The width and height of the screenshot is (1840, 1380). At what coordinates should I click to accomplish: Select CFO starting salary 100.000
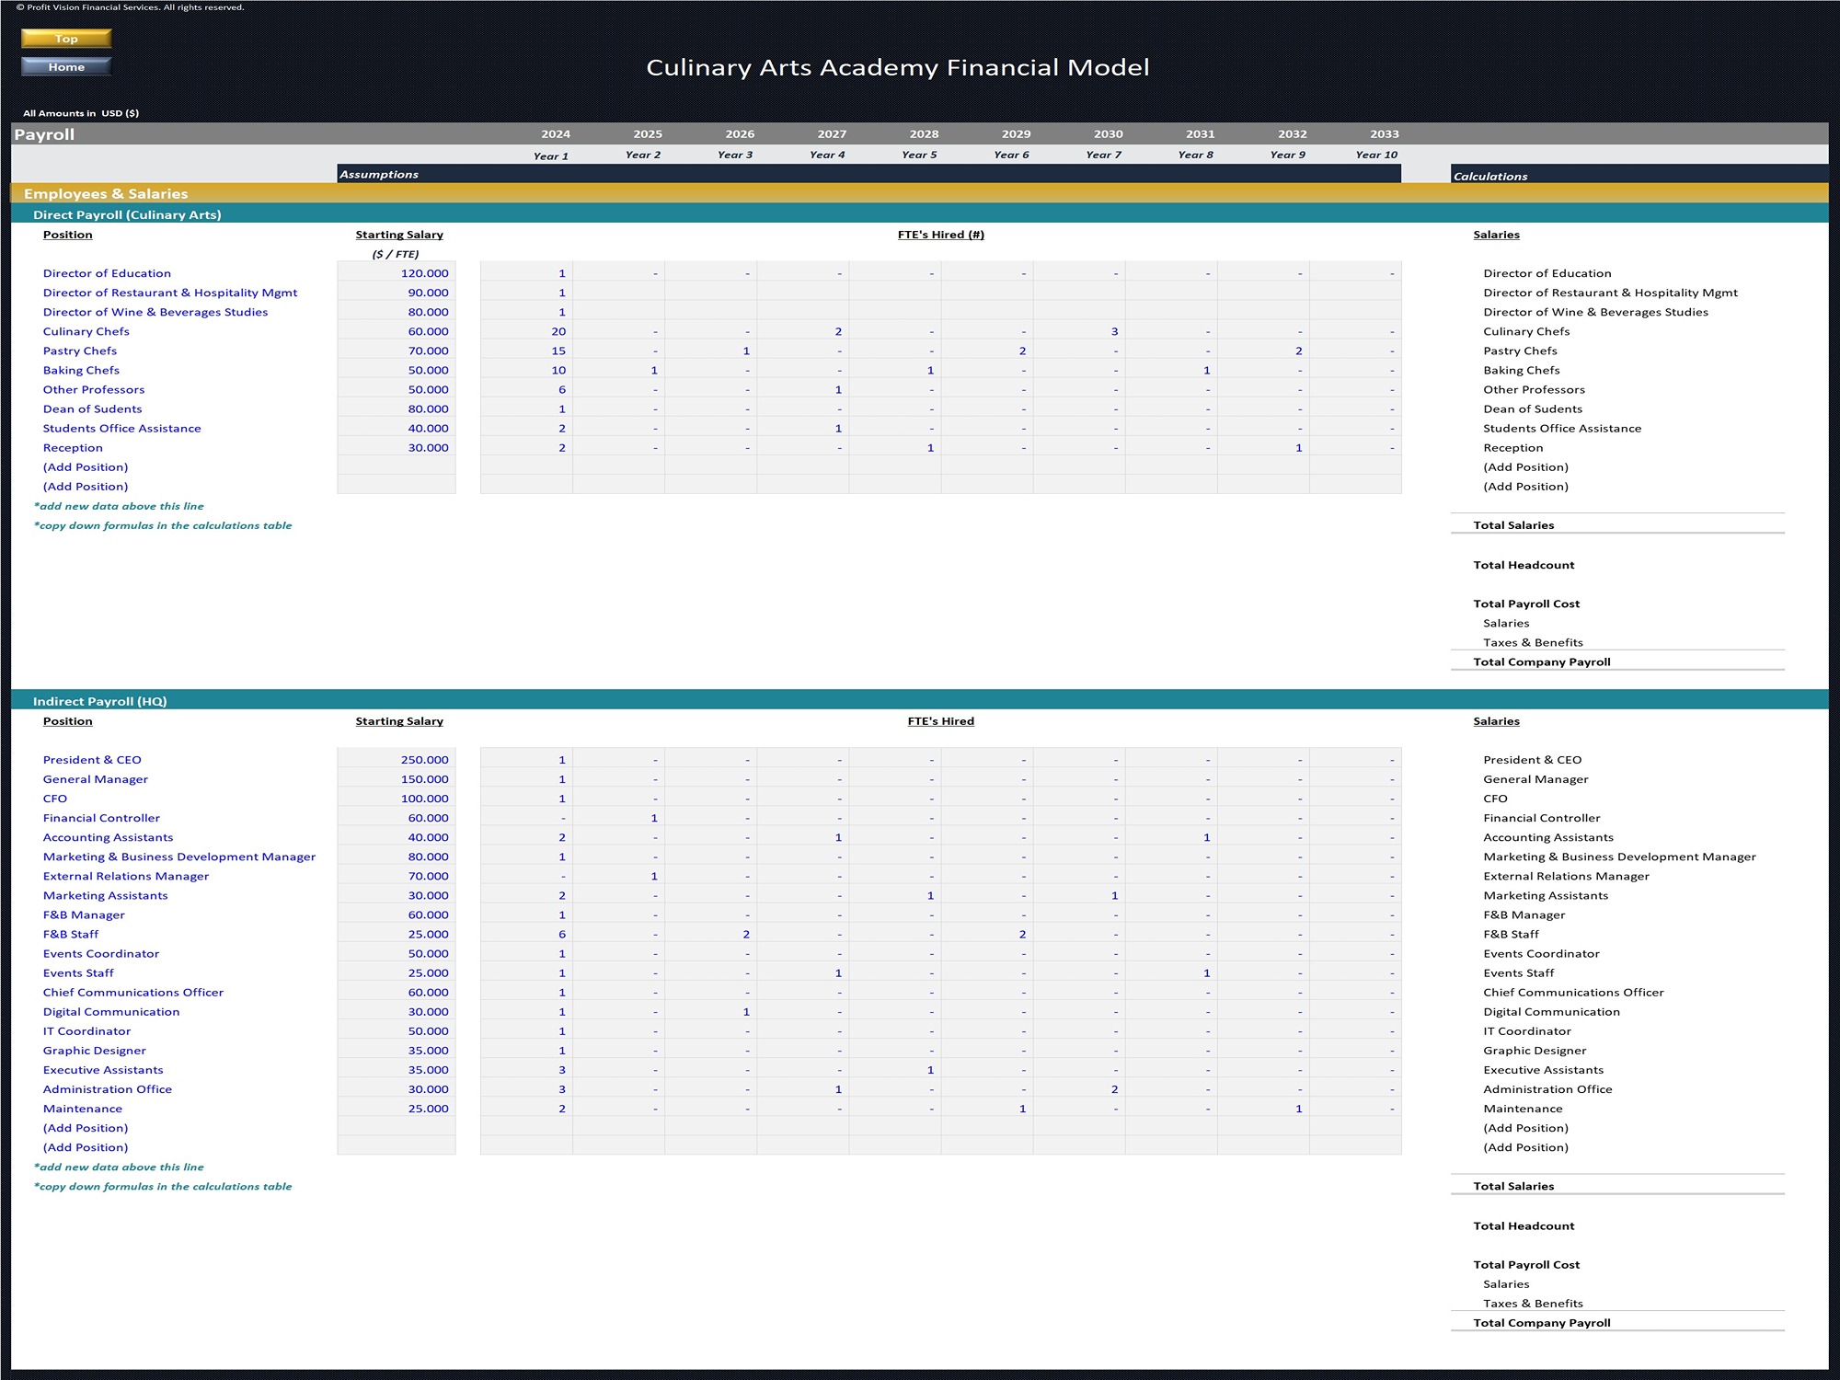tap(397, 799)
